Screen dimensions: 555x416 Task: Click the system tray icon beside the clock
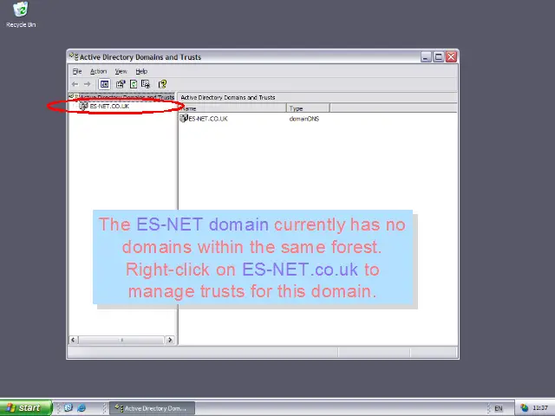pyautogui.click(x=524, y=408)
